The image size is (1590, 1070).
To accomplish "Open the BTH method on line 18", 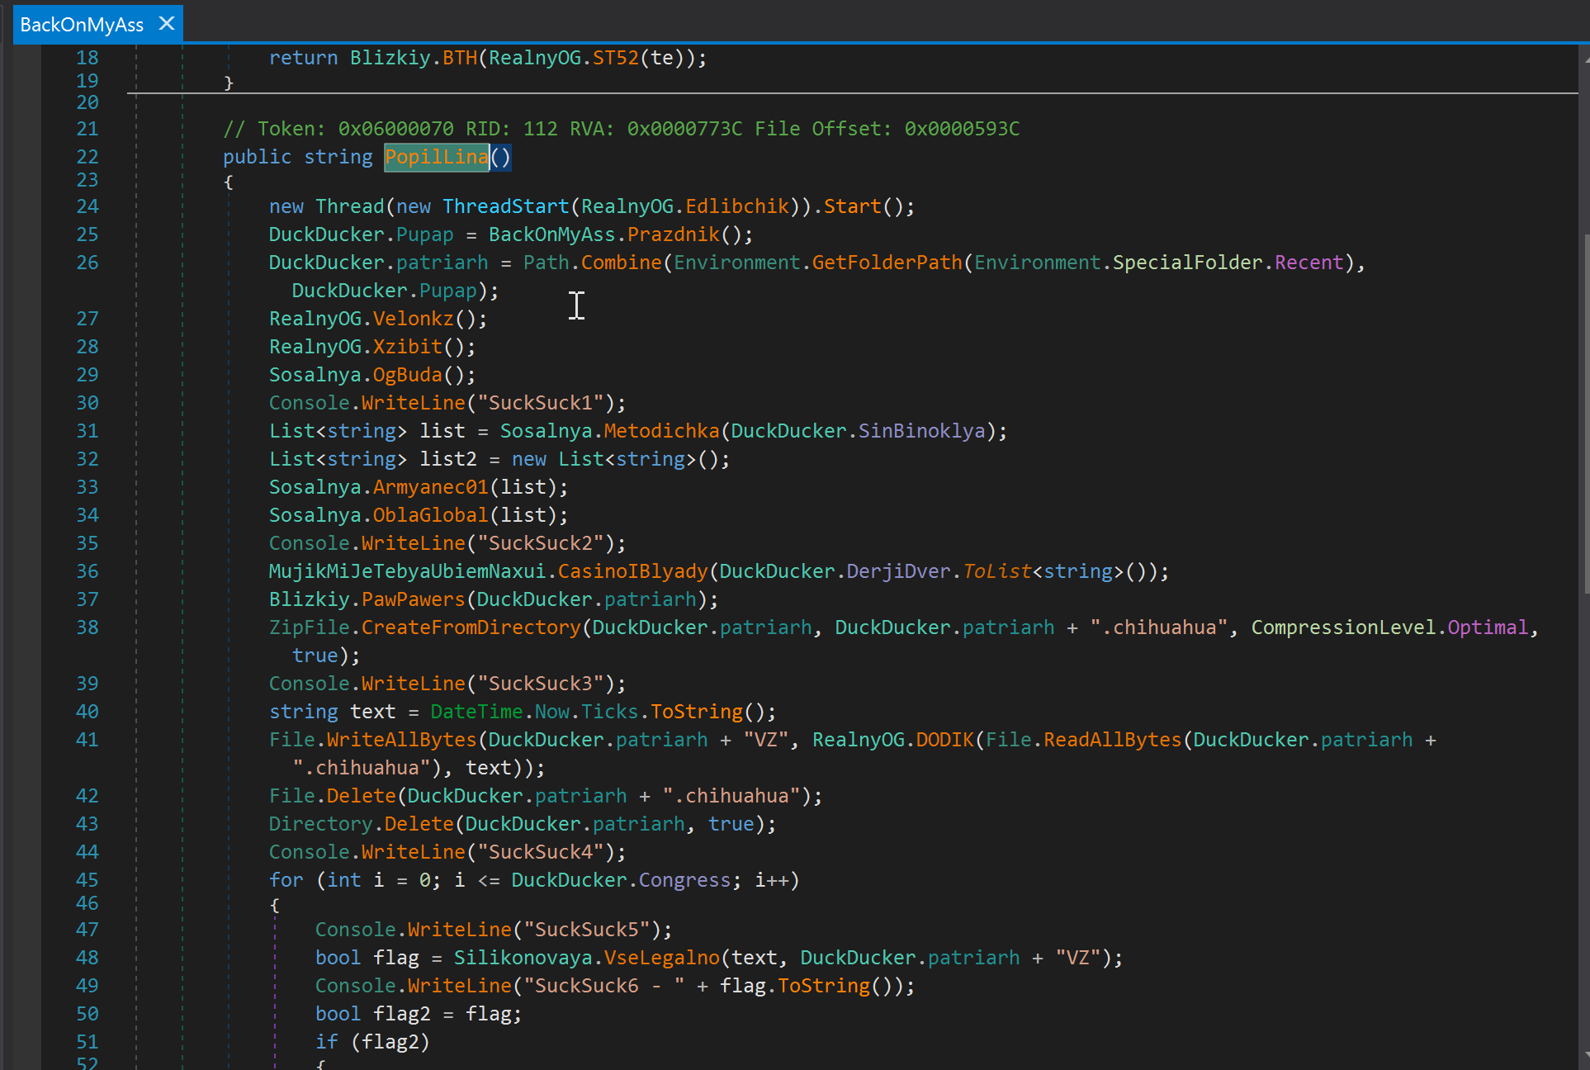I will (460, 58).
